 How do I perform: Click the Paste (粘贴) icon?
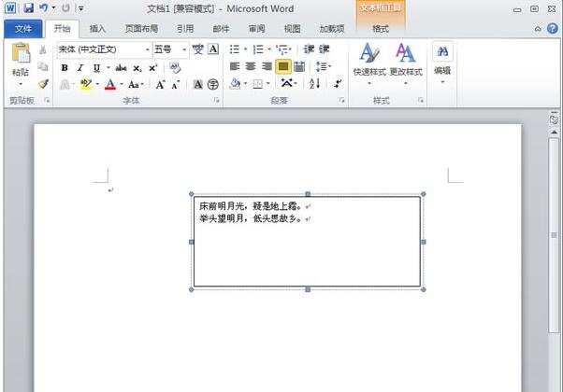(20, 61)
